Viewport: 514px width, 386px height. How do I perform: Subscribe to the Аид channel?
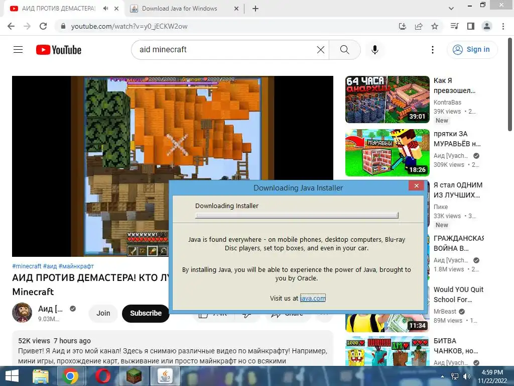click(x=146, y=313)
